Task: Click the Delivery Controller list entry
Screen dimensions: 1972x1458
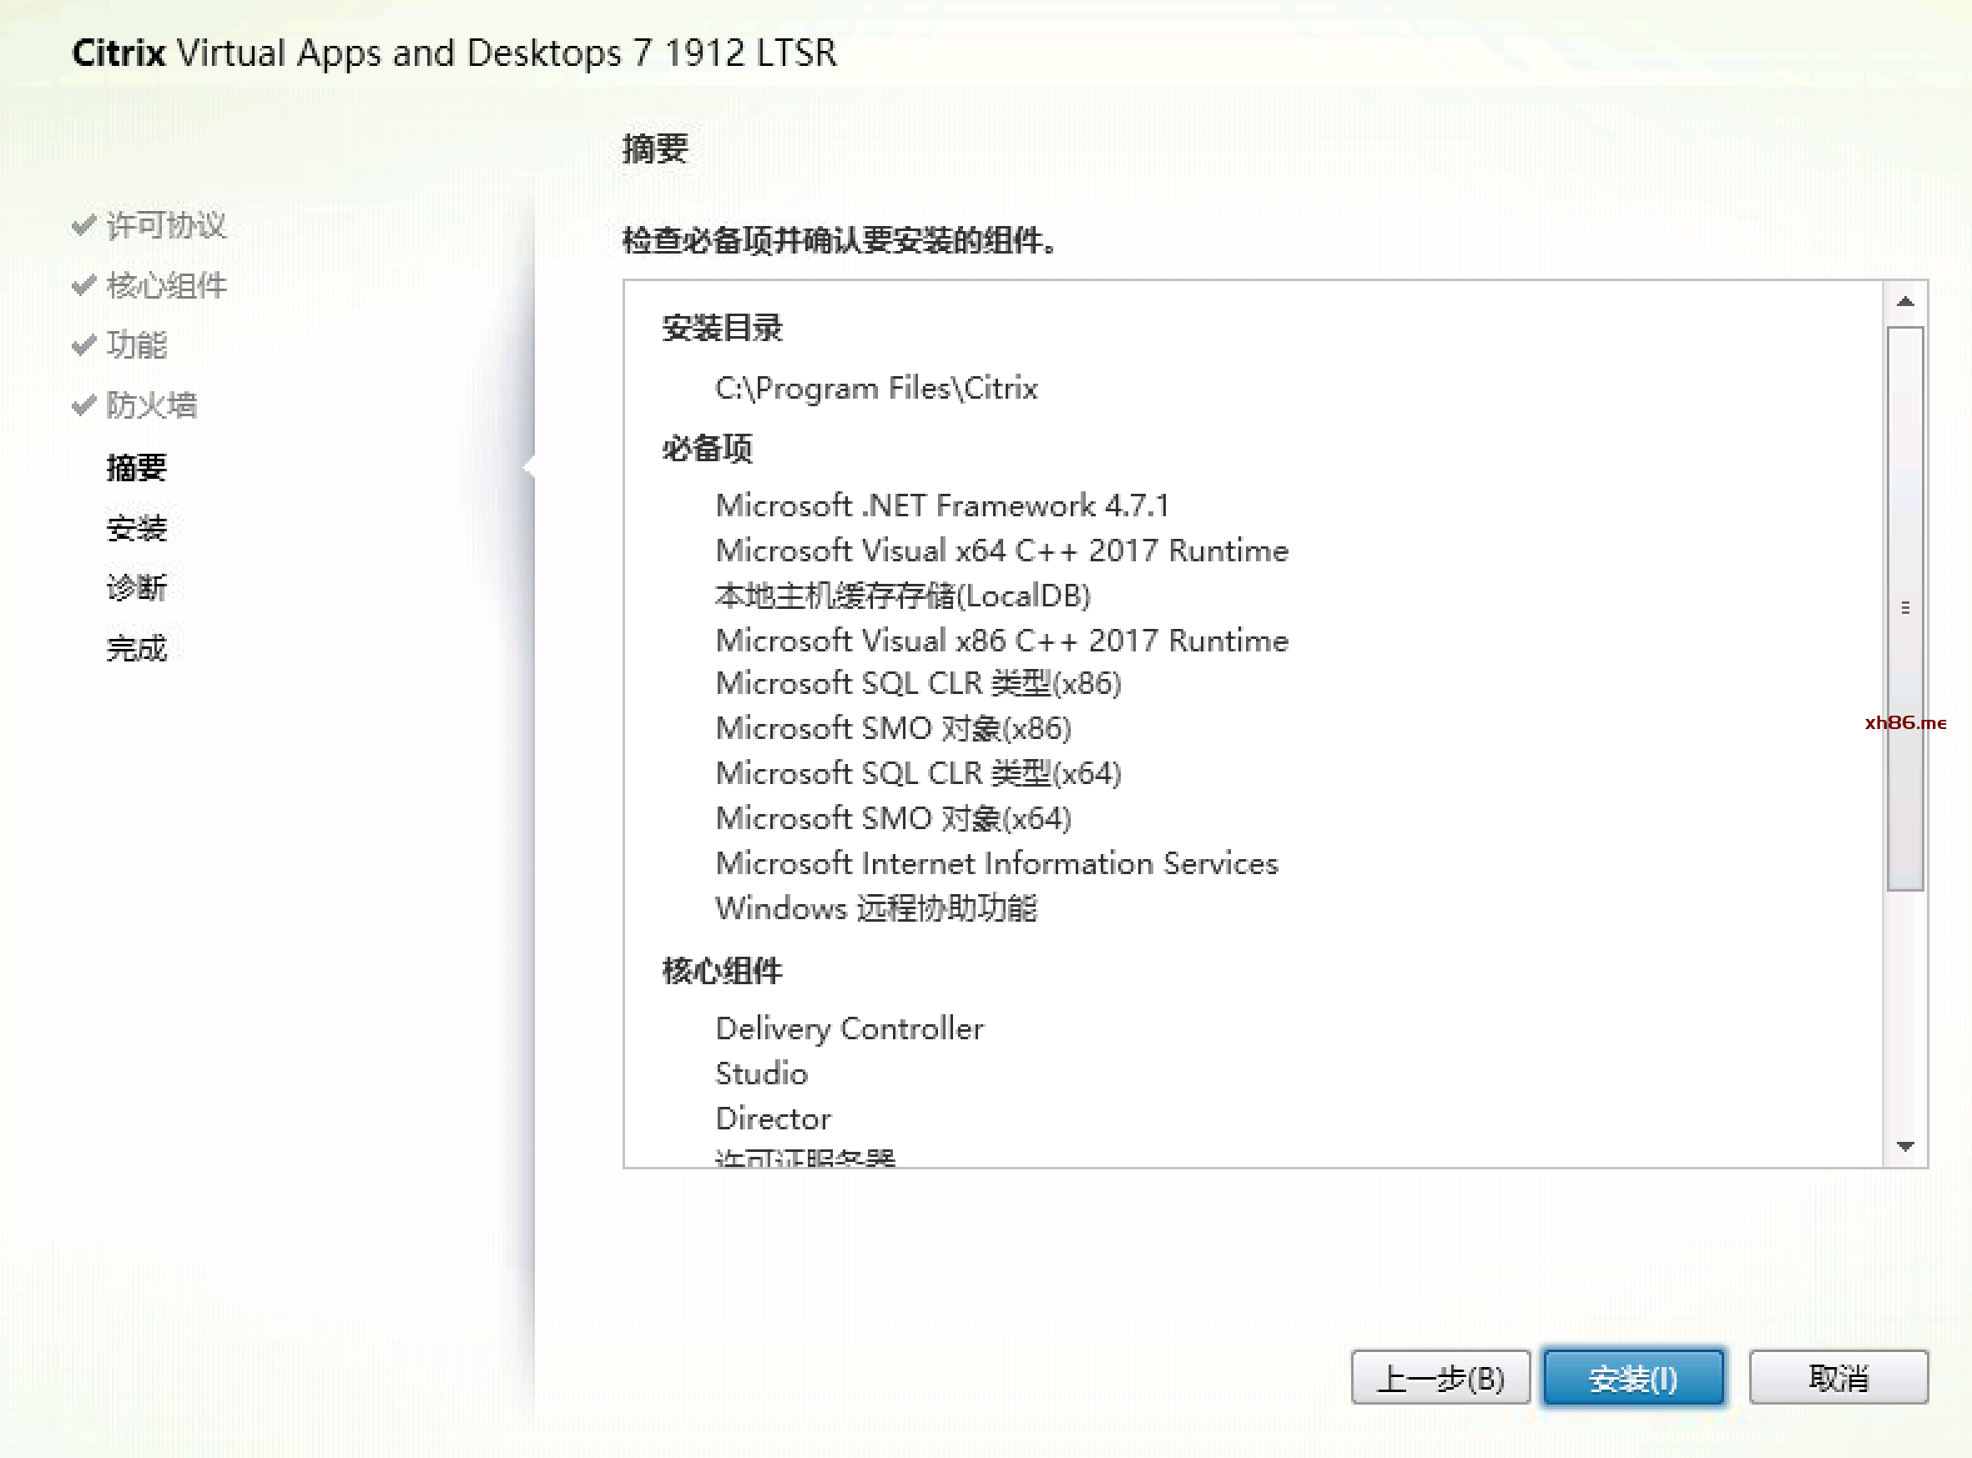Action: [x=849, y=1028]
